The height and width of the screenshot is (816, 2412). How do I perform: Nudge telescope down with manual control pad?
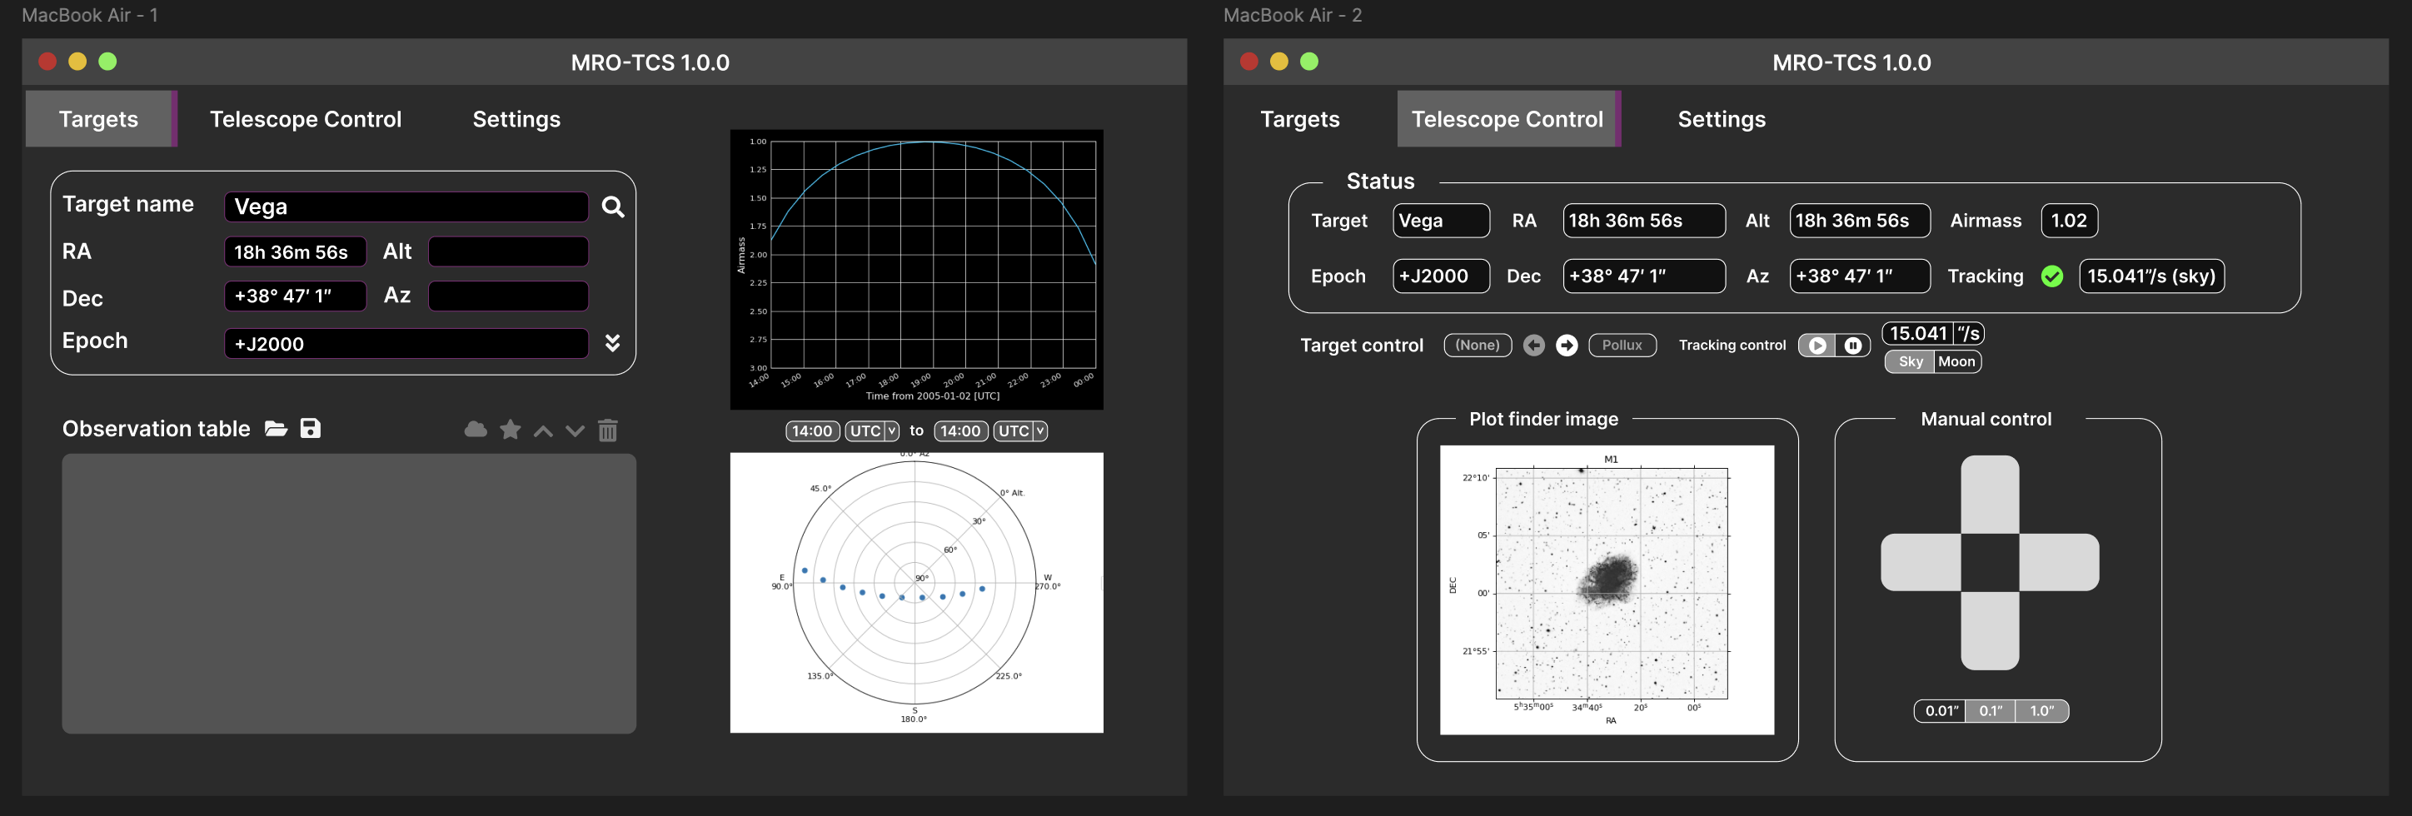coord(1990,629)
